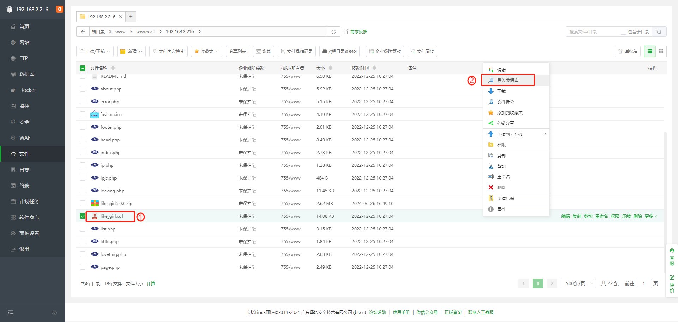This screenshot has height=322, width=678.
Task: Check the like-girl5.0.0.zip checkbox
Action: [x=83, y=203]
